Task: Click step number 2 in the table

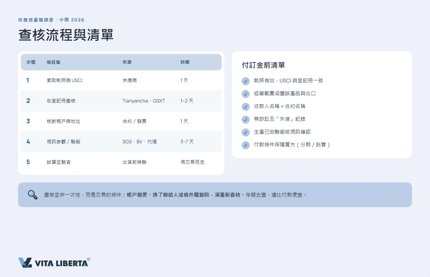Action: [x=28, y=101]
